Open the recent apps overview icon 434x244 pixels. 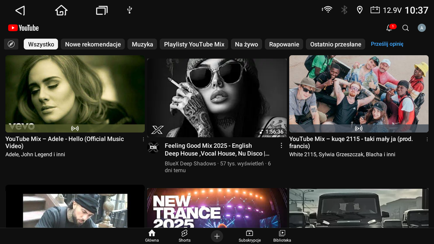102,10
